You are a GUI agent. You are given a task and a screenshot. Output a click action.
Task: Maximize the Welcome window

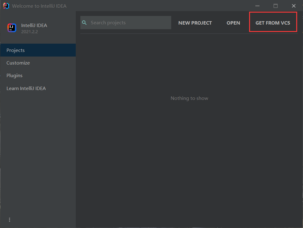(x=276, y=6)
